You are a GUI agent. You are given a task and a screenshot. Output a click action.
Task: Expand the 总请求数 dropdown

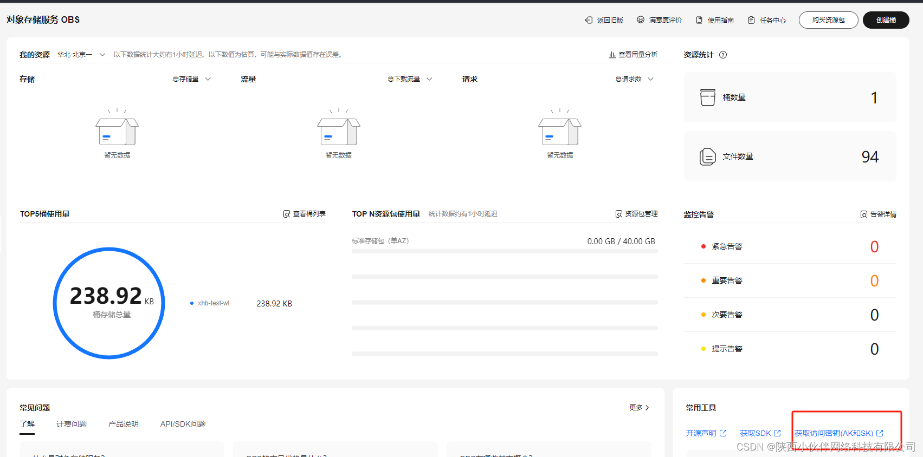click(635, 79)
